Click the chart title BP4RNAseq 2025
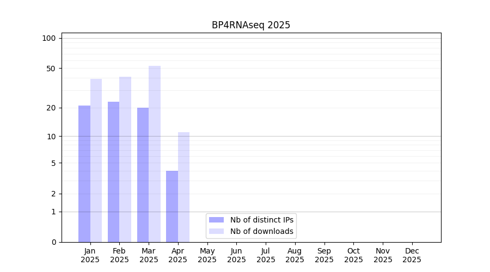The image size is (490, 272). coord(251,25)
